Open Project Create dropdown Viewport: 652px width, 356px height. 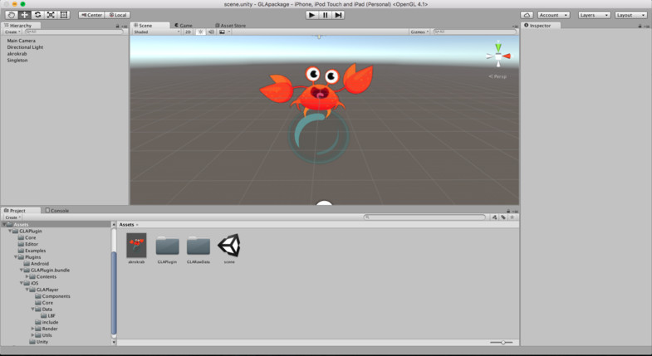coord(12,217)
